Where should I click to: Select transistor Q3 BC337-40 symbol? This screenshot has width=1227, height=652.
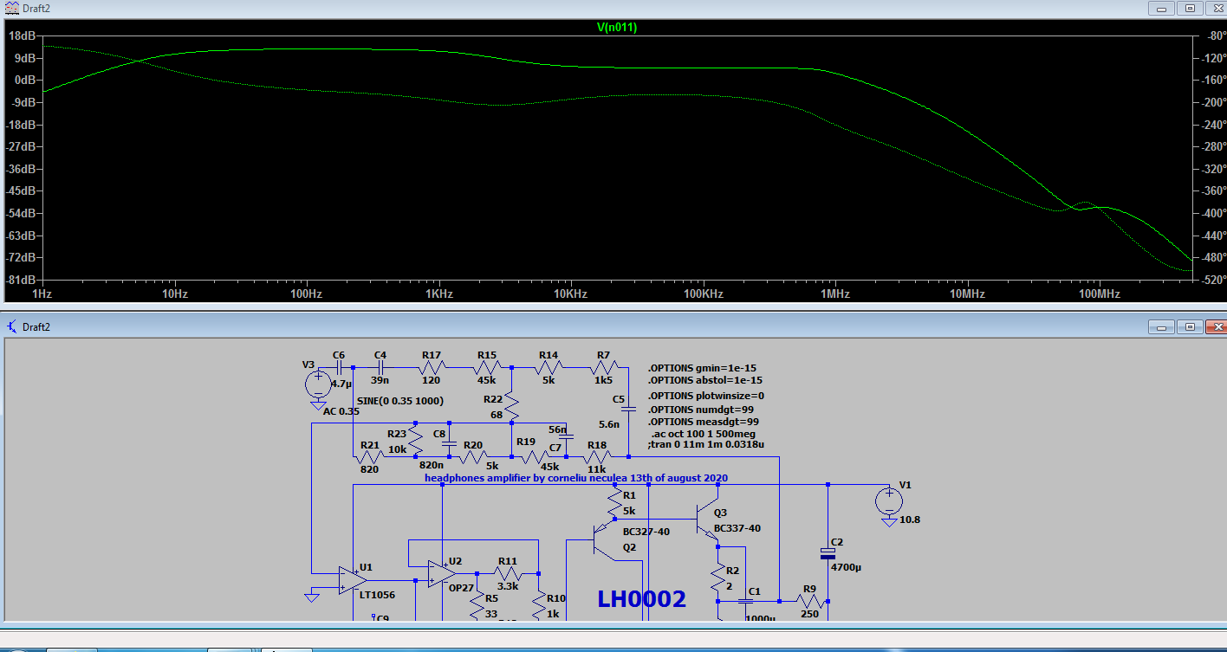pos(709,520)
